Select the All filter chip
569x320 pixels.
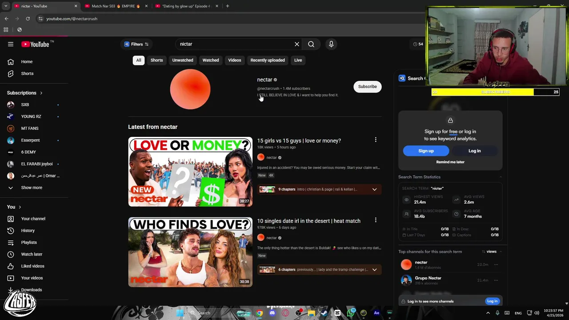tap(139, 60)
